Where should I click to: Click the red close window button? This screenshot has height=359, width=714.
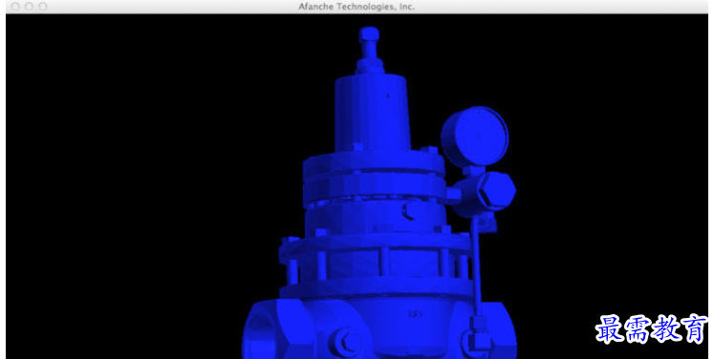14,7
